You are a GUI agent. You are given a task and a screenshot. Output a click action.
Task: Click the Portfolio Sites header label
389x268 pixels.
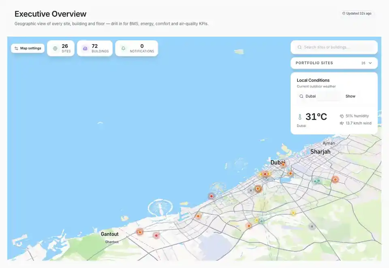tap(314, 63)
